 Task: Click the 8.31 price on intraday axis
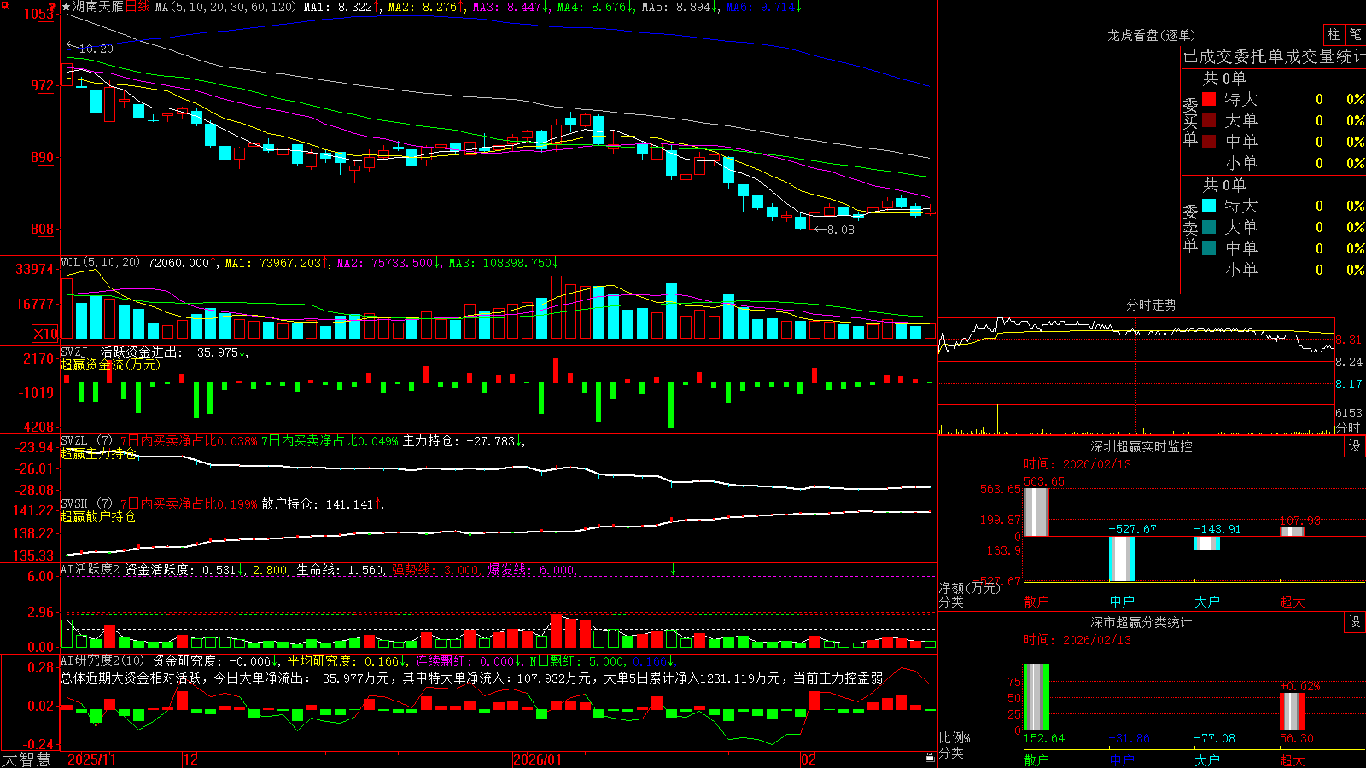pyautogui.click(x=1349, y=340)
